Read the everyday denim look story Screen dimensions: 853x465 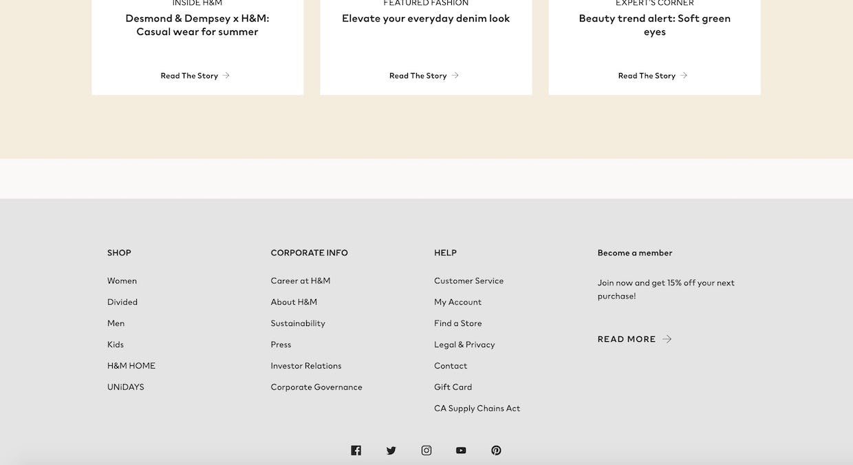pos(424,76)
